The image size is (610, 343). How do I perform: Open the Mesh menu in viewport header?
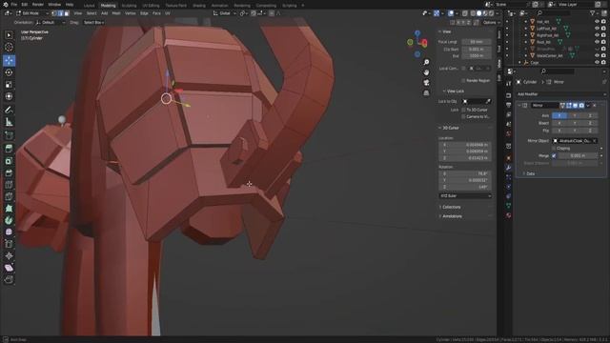116,13
